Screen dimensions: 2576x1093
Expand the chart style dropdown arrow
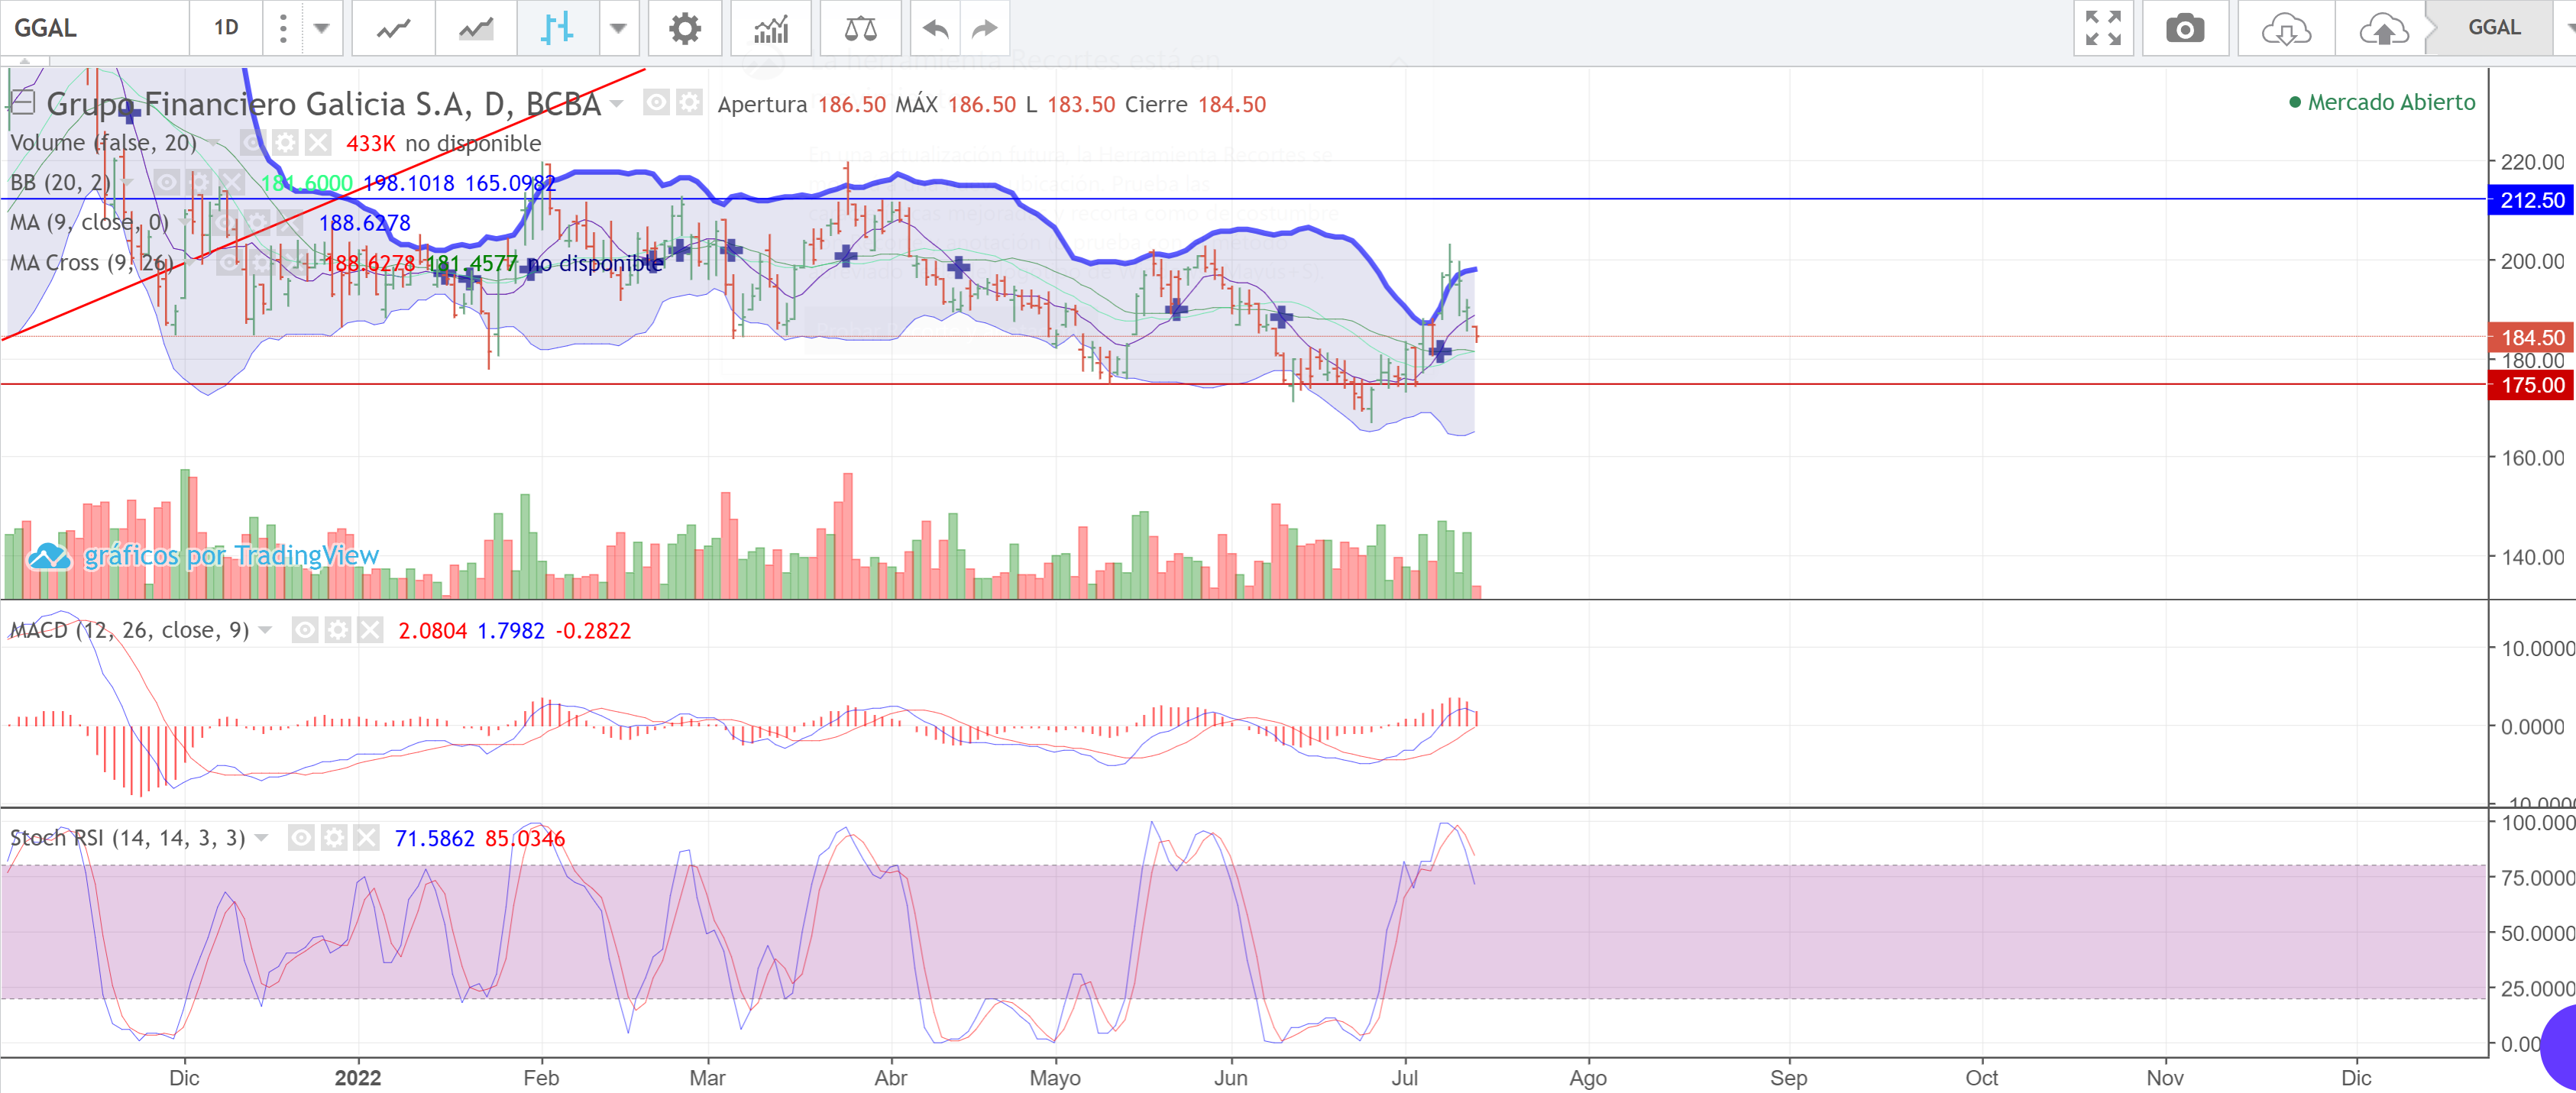tap(618, 28)
